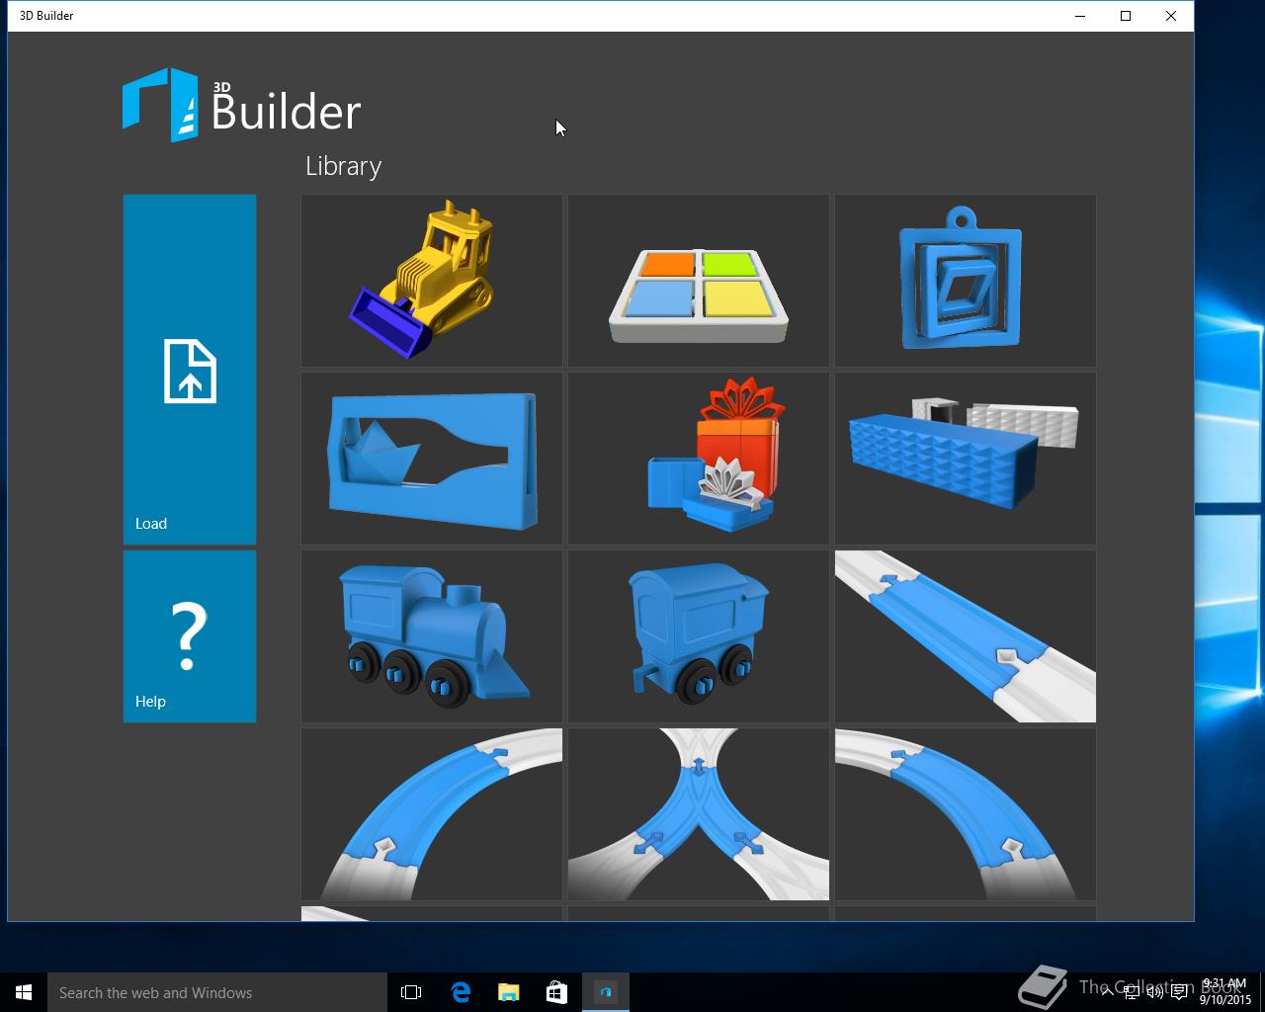Open the Help tile
1265x1012 pixels.
(190, 636)
